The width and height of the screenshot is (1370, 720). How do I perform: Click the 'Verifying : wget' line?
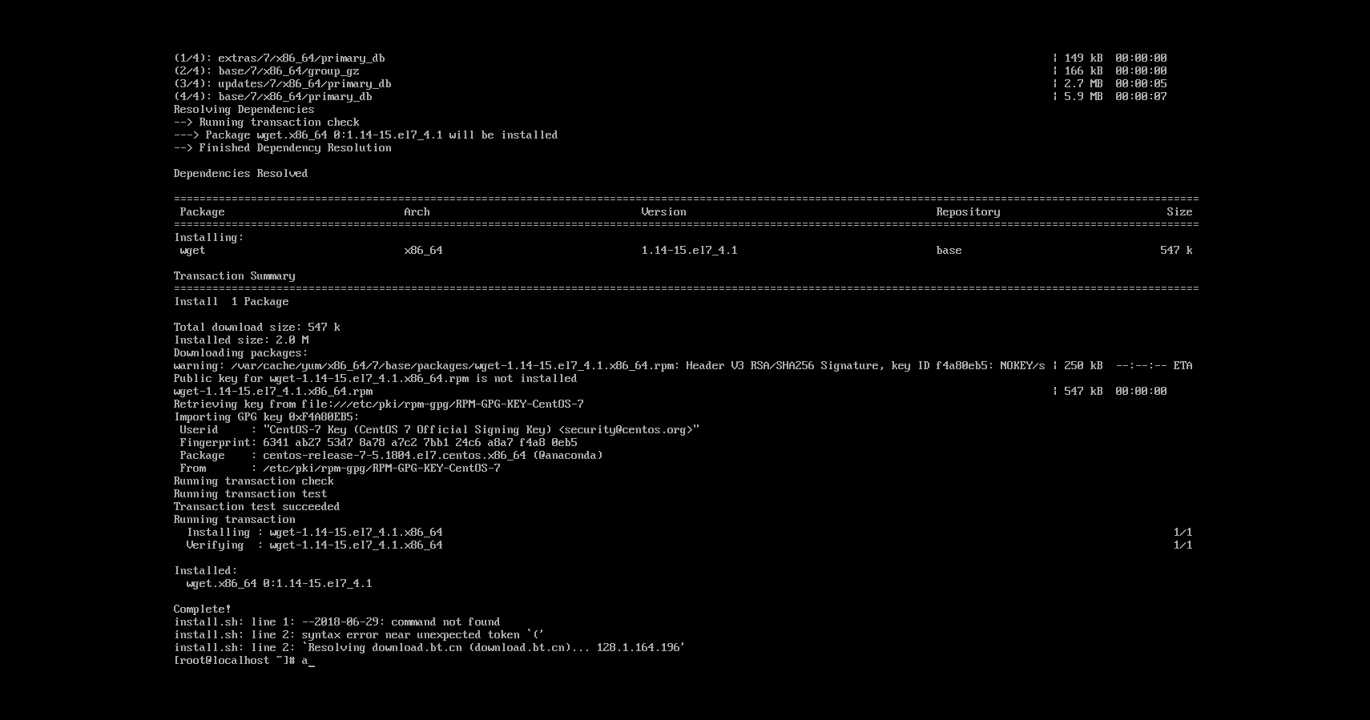tap(315, 545)
